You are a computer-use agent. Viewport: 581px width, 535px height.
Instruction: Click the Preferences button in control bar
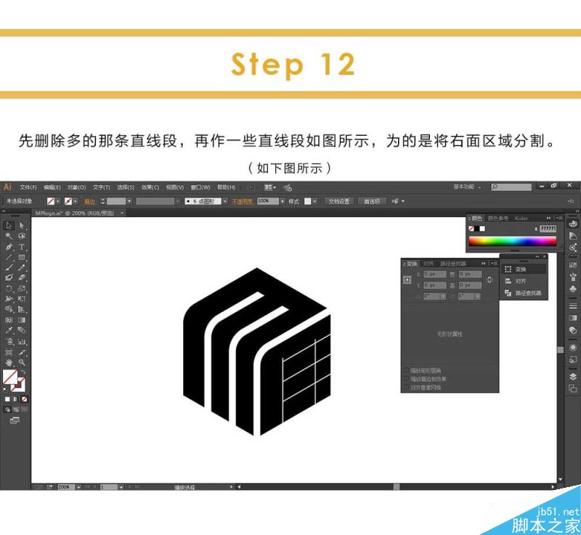click(372, 201)
